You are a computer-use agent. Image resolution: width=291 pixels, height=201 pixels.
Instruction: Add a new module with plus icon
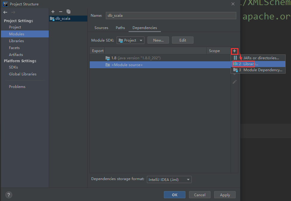(53, 12)
